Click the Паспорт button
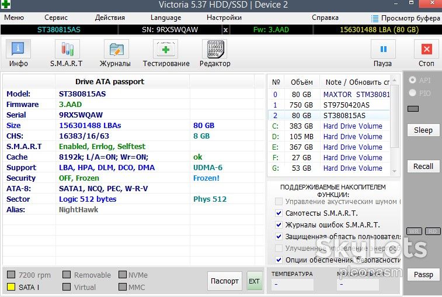The height and width of the screenshot is (297, 442). point(225,281)
